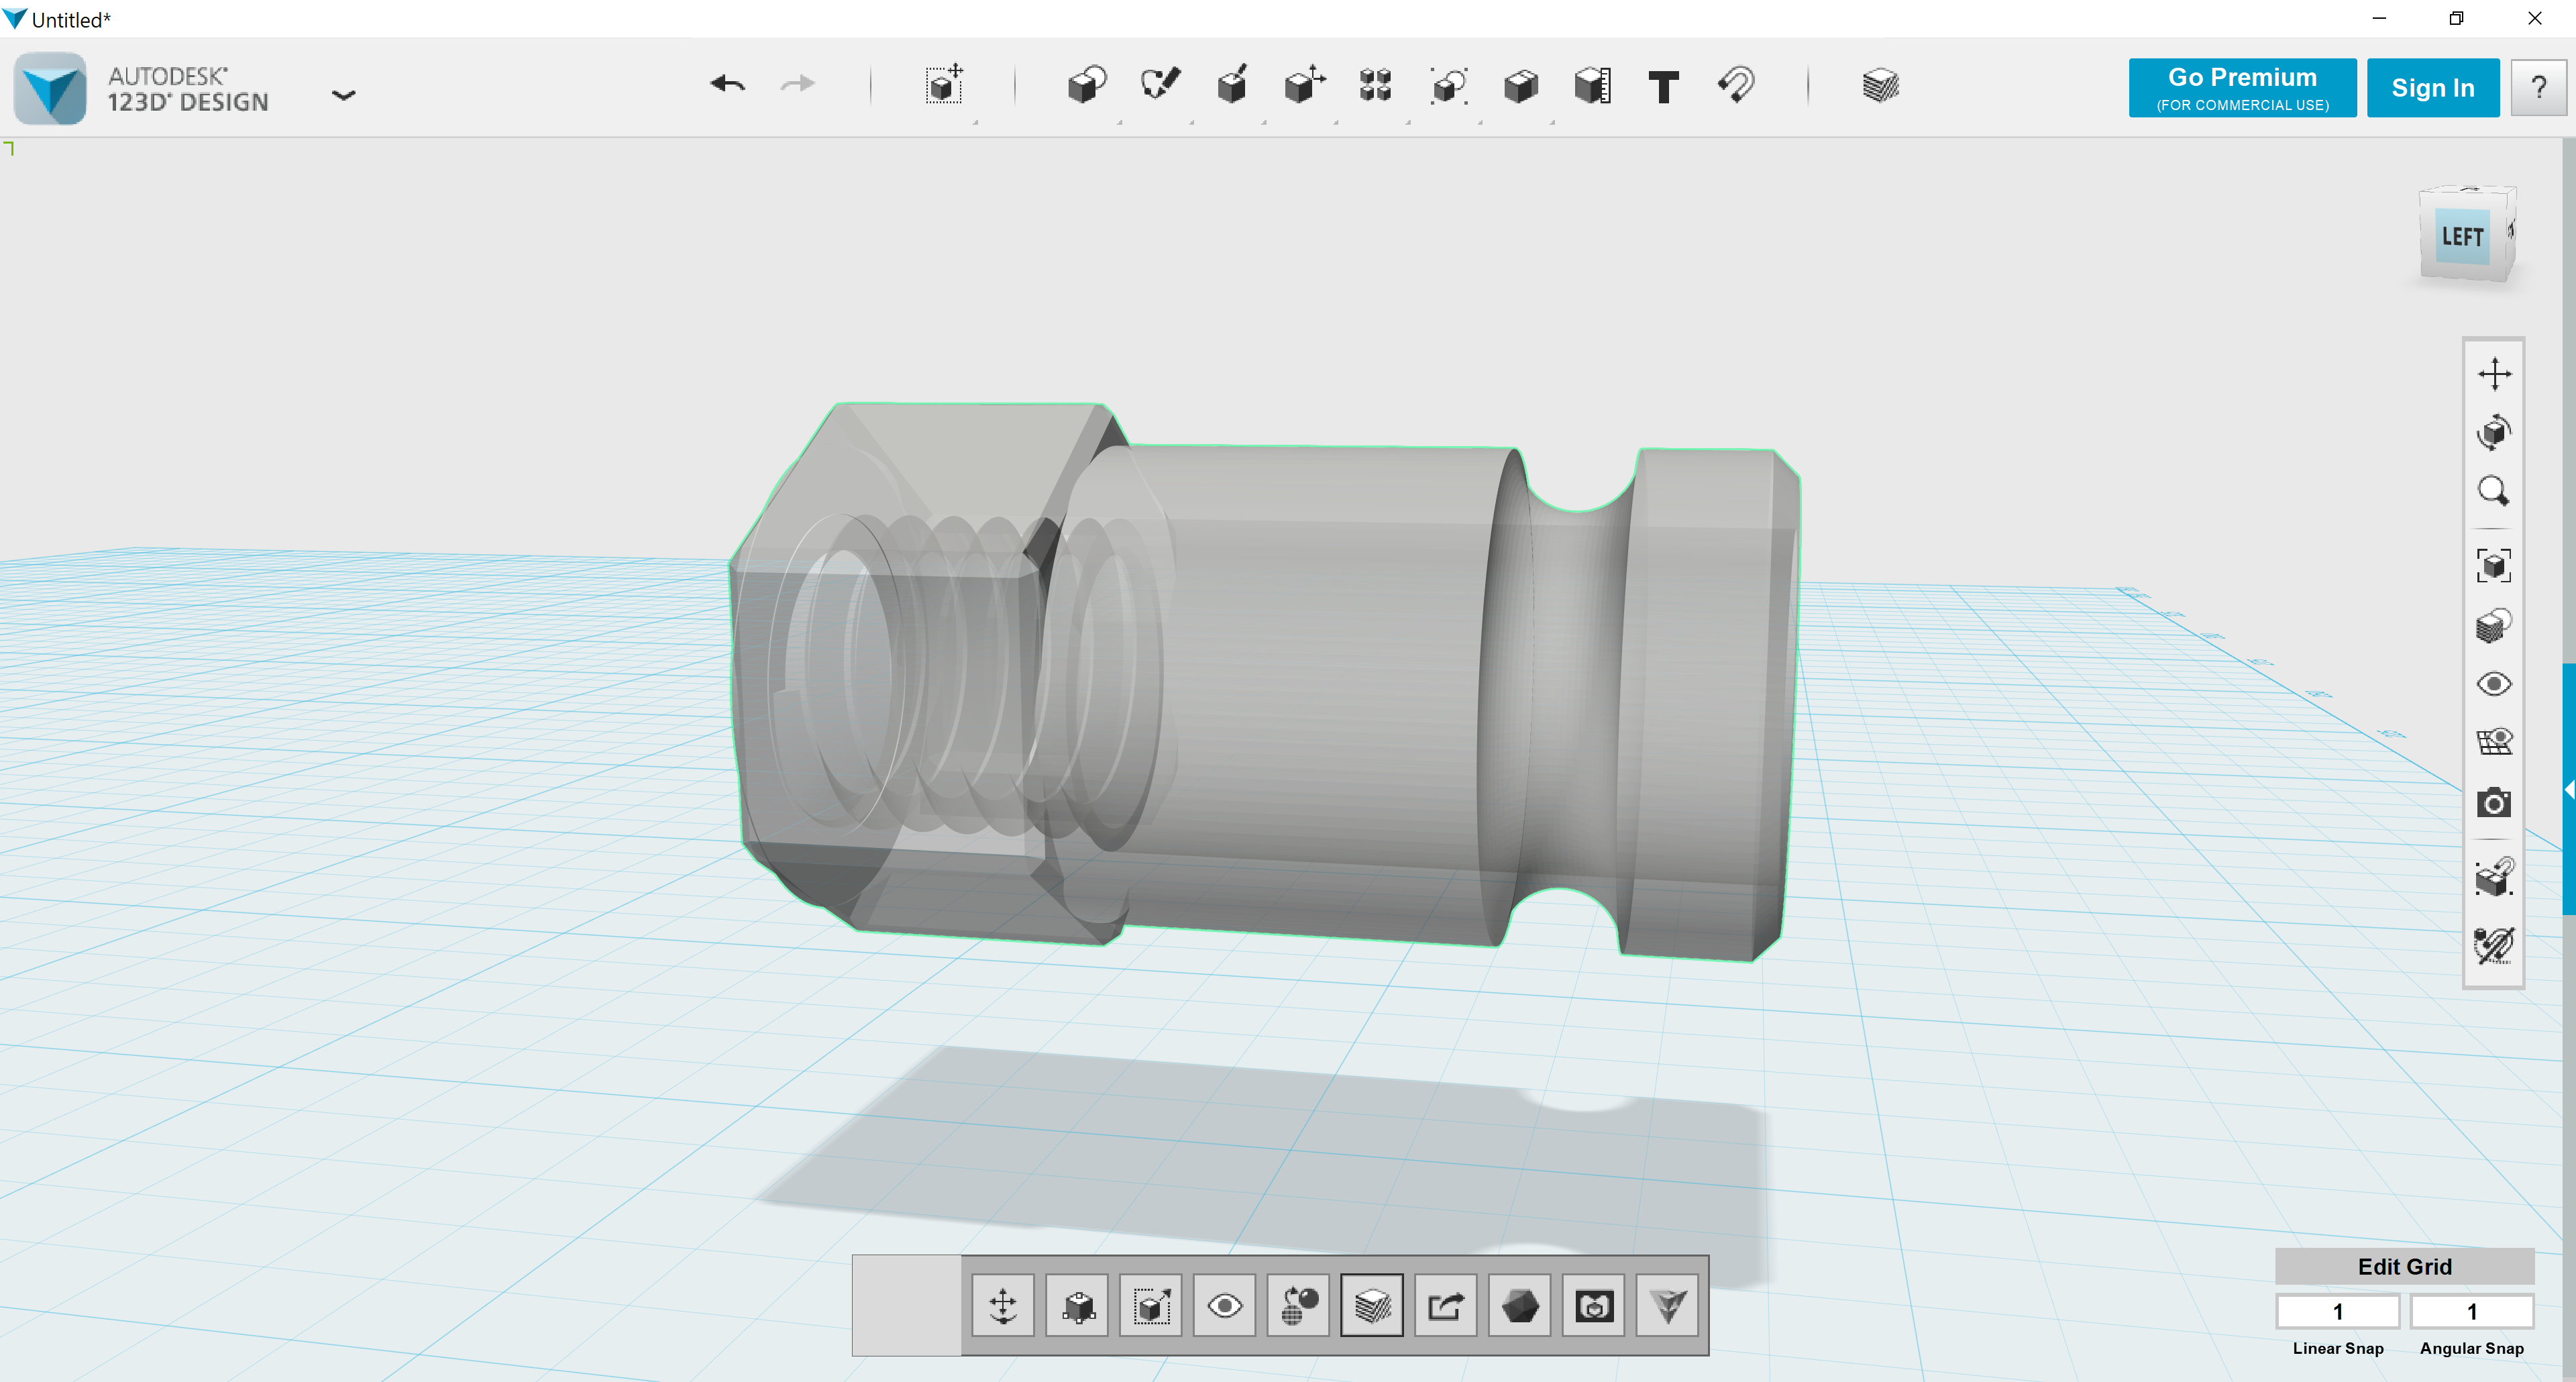This screenshot has height=1382, width=2576.
Task: Click Go Premium button
Action: point(2241,88)
